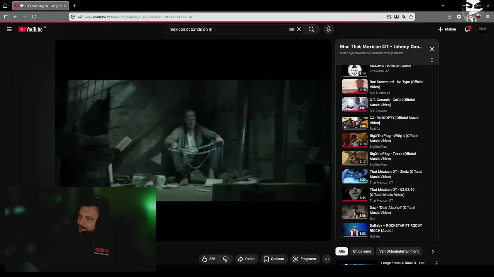Select That Mexican OT - Skelz entry
Image resolution: width=494 pixels, height=277 pixels.
click(x=387, y=176)
